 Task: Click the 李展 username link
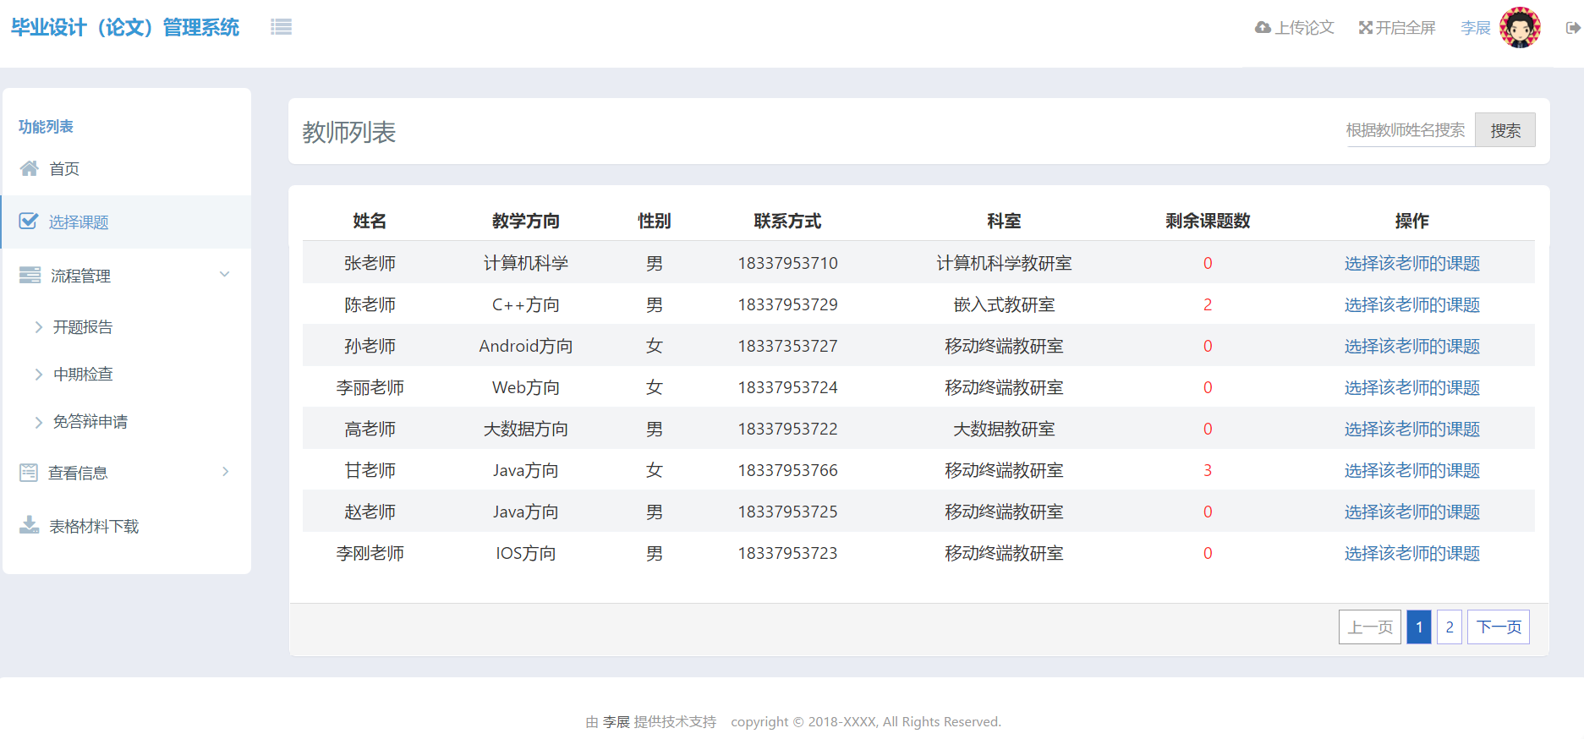(1476, 28)
